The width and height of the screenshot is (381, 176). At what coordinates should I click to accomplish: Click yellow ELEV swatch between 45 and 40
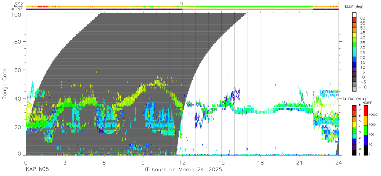click(x=354, y=34)
